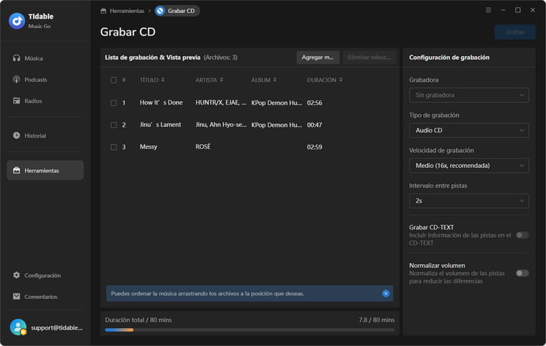Click the Jinu, Ahn Hyo-se... artist cell
The height and width of the screenshot is (346, 546).
click(221, 125)
